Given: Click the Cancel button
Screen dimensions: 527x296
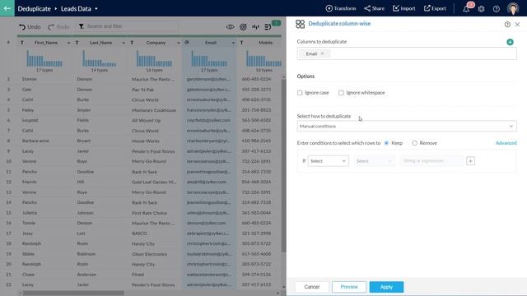Looking at the screenshot, I should [x=311, y=287].
